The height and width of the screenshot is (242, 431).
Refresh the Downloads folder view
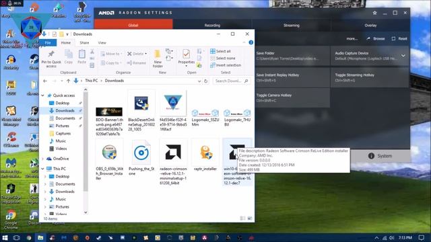(x=205, y=81)
